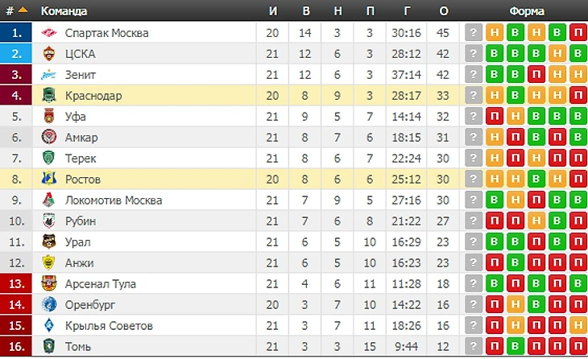Screen dimensions: 588x359
Task: Click the Krasnodar club crest
Action: (x=48, y=96)
